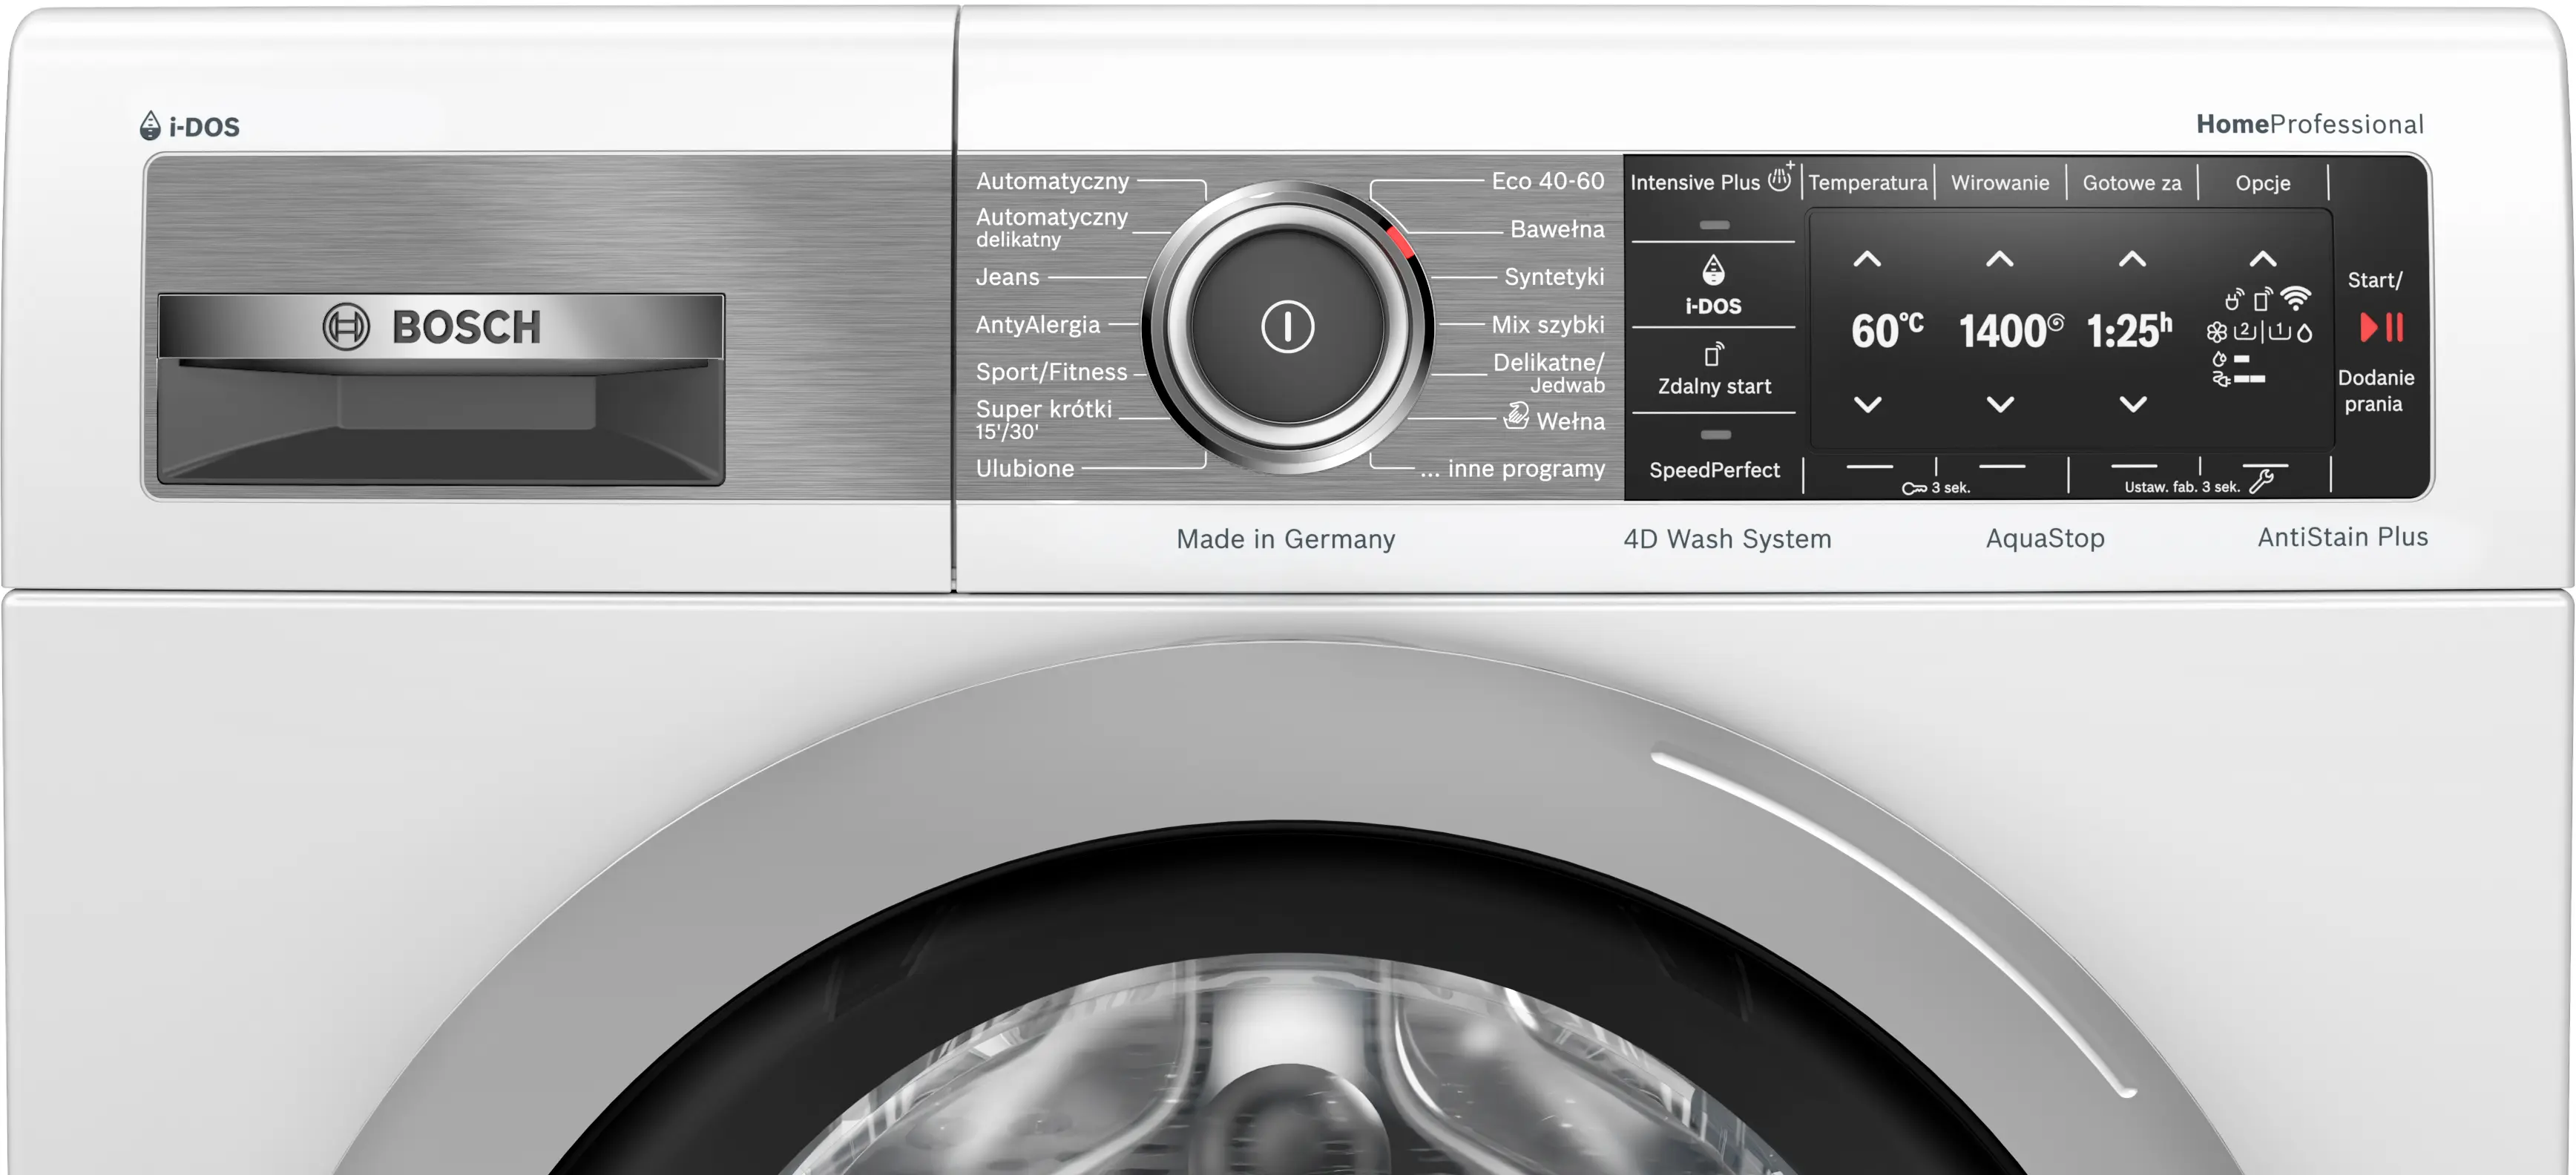Tap the factory settings wrench icon
2576x1175 pixels.
tap(2262, 483)
